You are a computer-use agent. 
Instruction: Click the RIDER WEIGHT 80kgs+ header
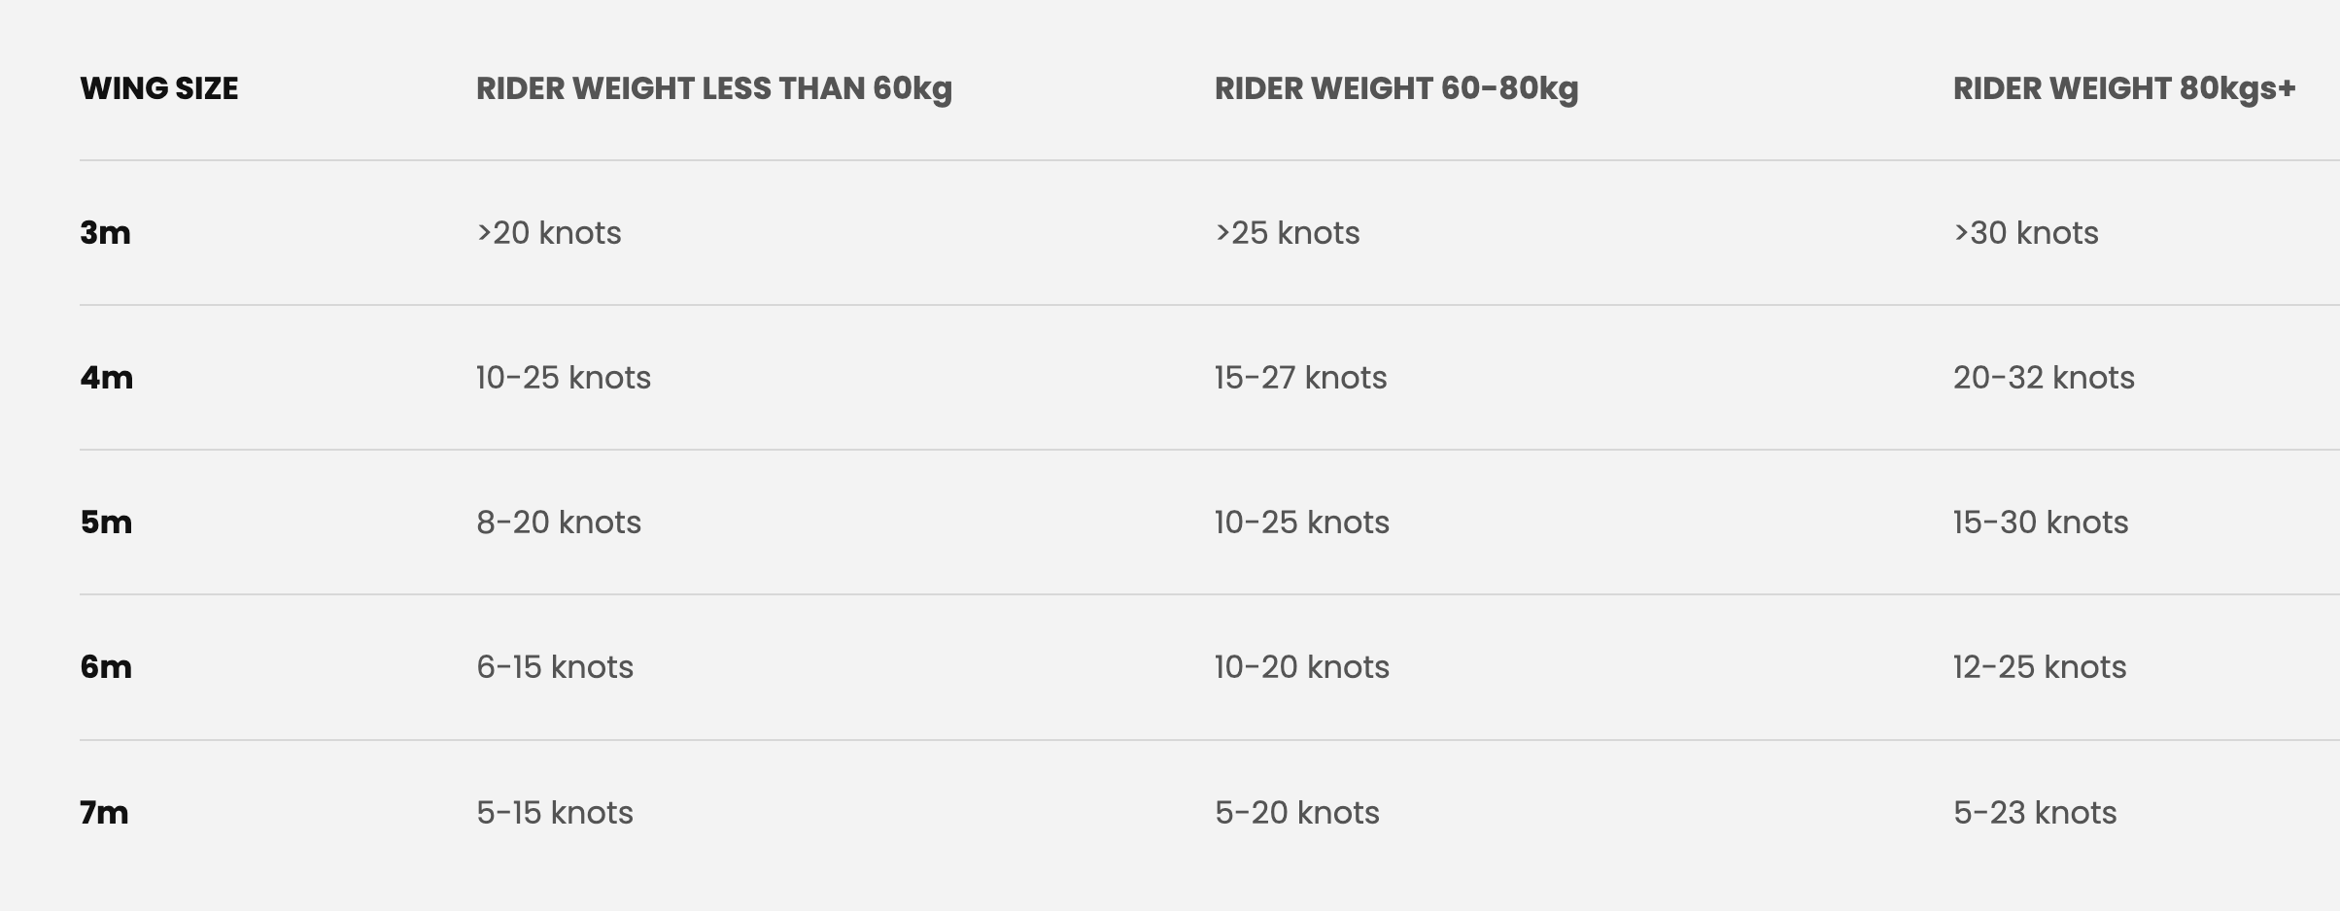[2123, 88]
